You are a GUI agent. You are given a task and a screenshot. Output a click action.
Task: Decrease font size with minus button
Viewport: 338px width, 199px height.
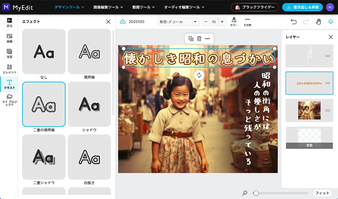tap(206, 22)
